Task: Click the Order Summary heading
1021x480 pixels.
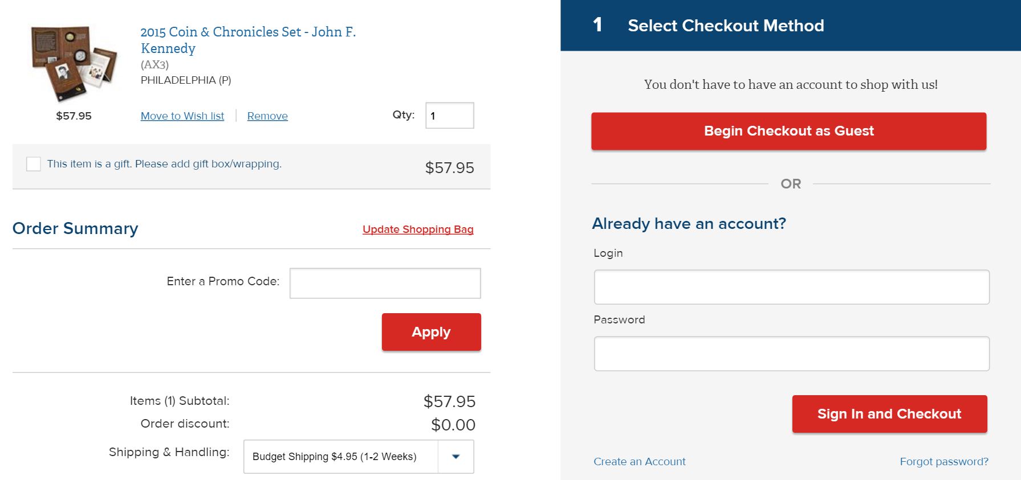Action: tap(75, 228)
